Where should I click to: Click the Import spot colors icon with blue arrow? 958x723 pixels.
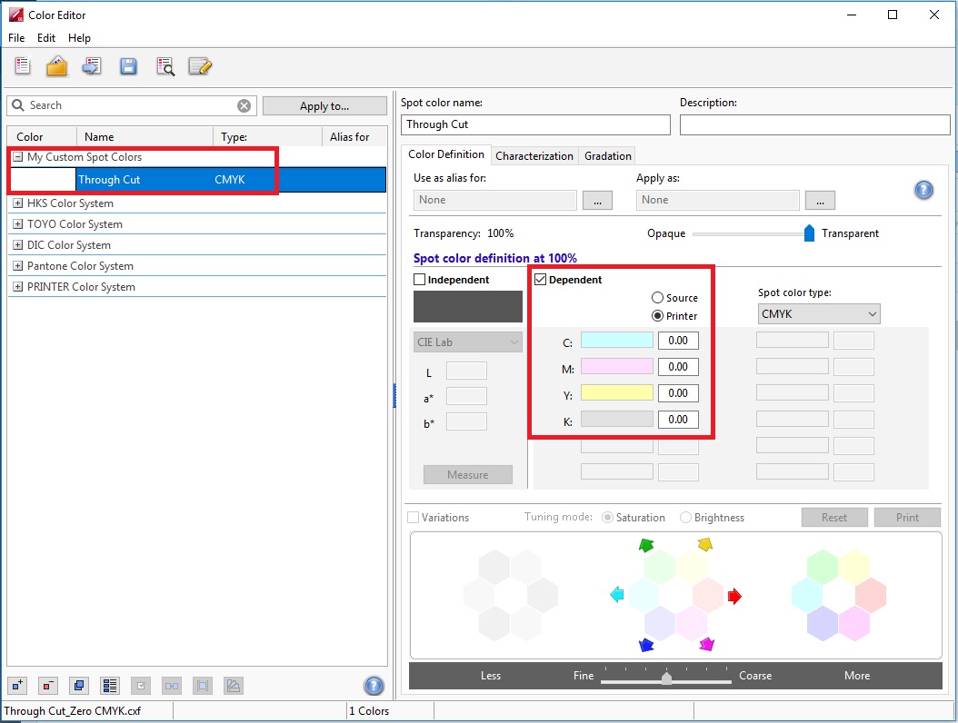click(93, 66)
